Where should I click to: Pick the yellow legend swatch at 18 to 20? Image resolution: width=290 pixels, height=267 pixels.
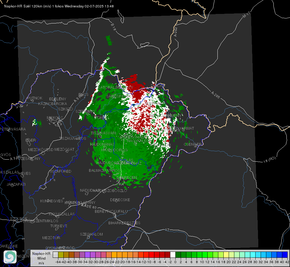click(226, 255)
